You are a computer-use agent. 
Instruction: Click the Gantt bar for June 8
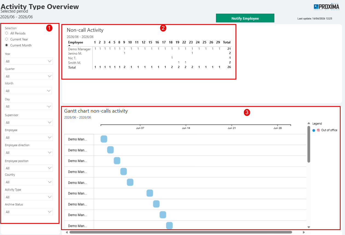click(x=150, y=193)
